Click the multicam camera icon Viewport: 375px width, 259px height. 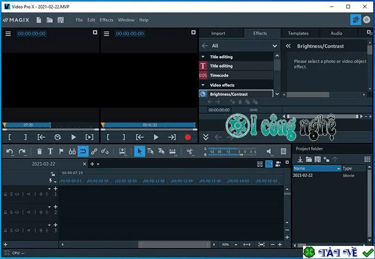click(x=278, y=164)
